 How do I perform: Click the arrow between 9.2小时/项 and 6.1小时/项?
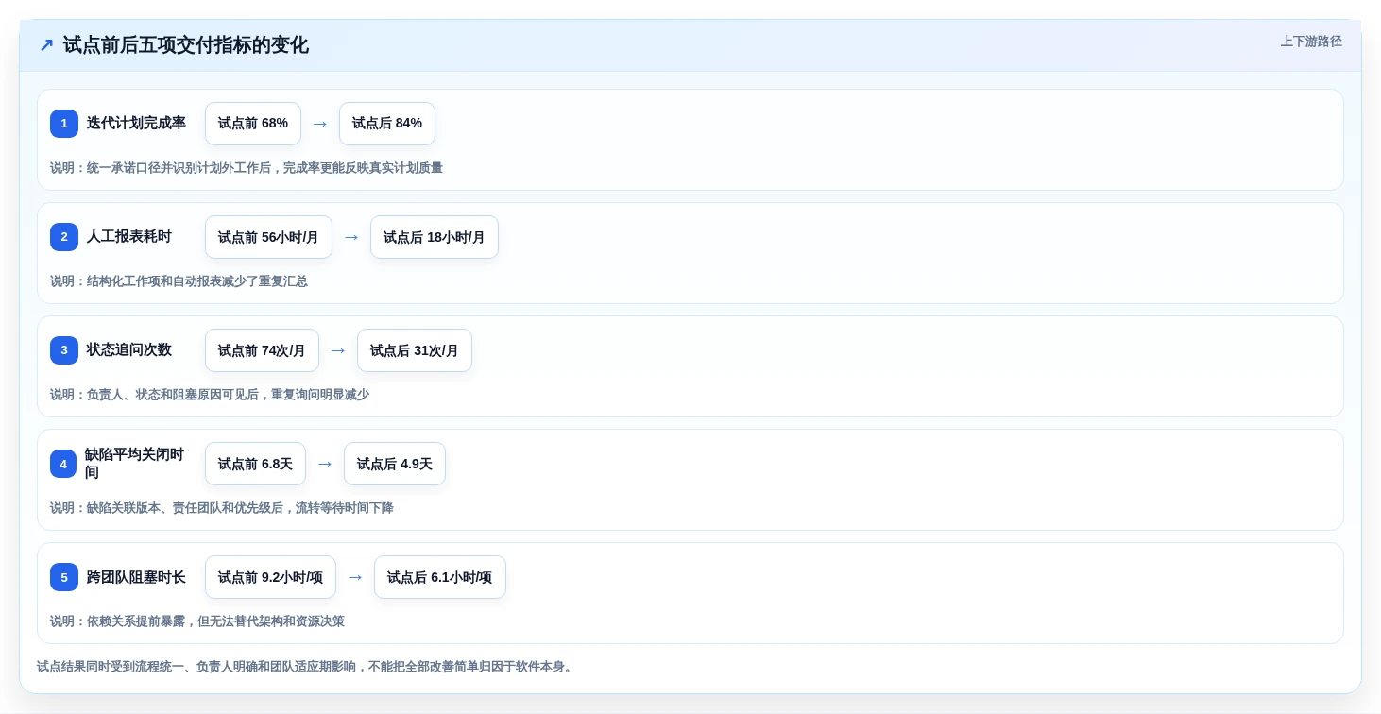point(355,577)
